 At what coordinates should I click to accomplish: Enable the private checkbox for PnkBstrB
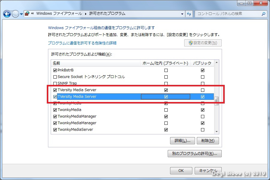pos(166,70)
